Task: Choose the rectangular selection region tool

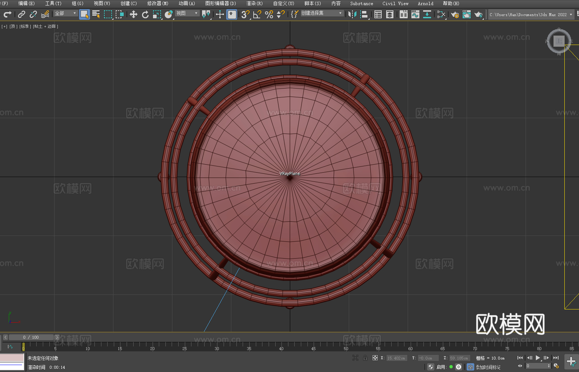Action: (x=108, y=14)
